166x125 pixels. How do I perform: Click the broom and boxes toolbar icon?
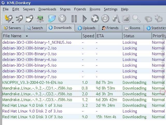coord(116,19)
